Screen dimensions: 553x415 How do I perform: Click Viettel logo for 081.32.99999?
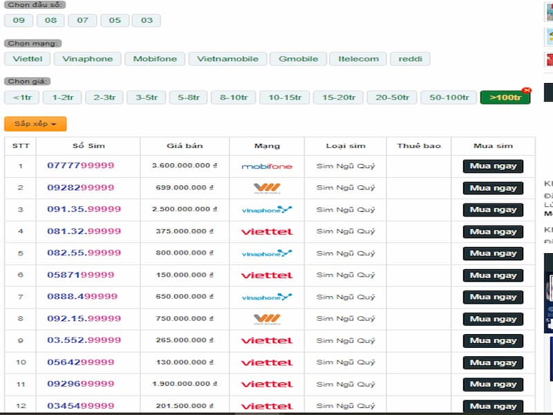pos(267,232)
